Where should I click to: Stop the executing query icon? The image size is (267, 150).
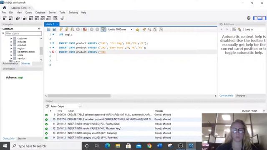(x=78, y=30)
